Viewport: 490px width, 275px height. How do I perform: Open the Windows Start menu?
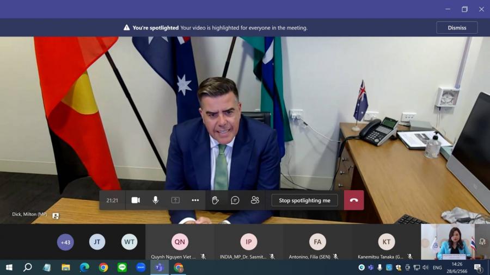[x=9, y=267]
